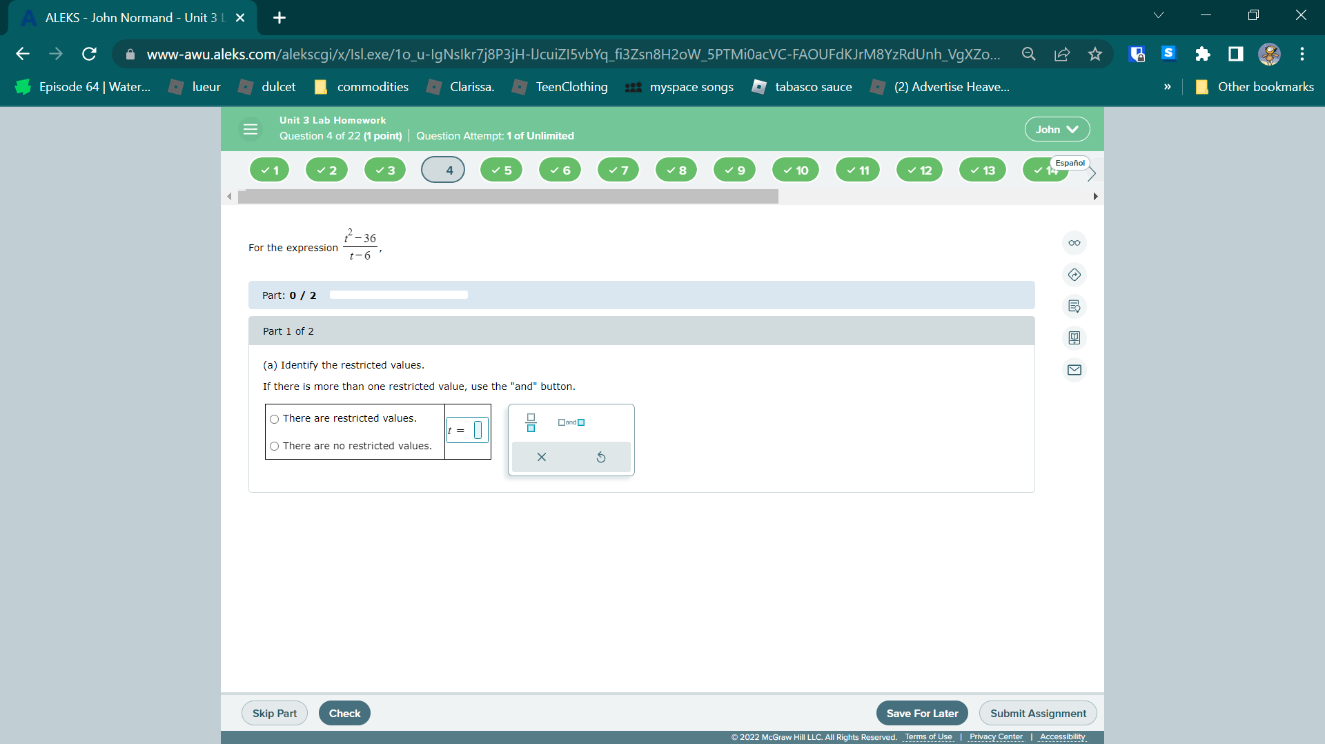Viewport: 1325px width, 744px height.
Task: Check the answer
Action: click(344, 713)
